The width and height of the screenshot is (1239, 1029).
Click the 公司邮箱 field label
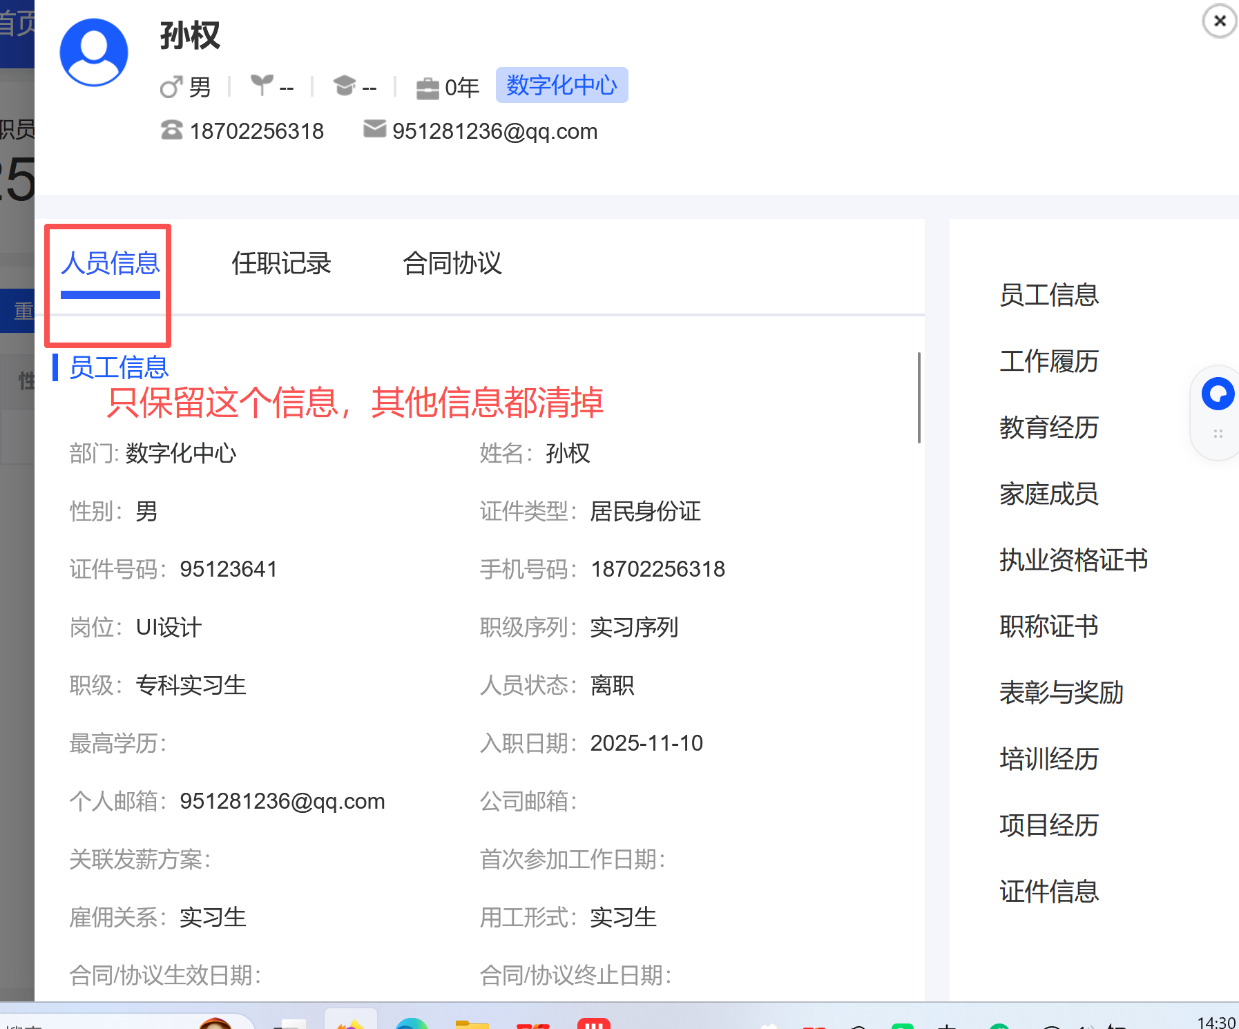pos(529,802)
